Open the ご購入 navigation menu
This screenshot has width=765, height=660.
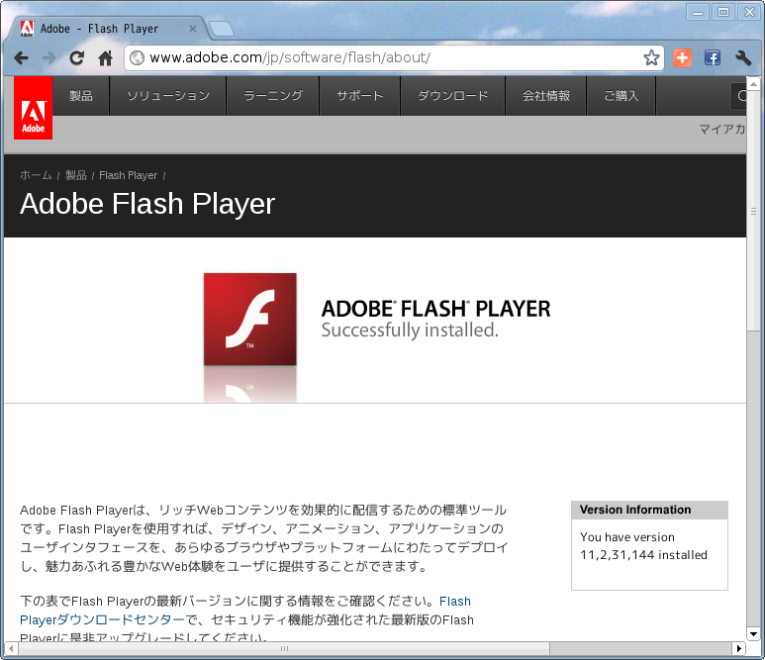pos(622,96)
